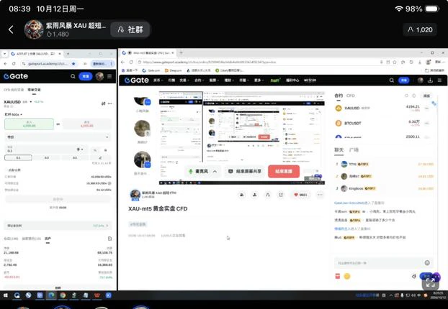Open the three-dot menu after the like count
Screen dimensions: 448x309
[x=320, y=195]
